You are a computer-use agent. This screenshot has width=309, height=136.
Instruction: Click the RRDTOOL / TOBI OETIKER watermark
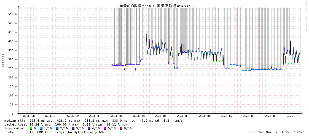point(306,17)
